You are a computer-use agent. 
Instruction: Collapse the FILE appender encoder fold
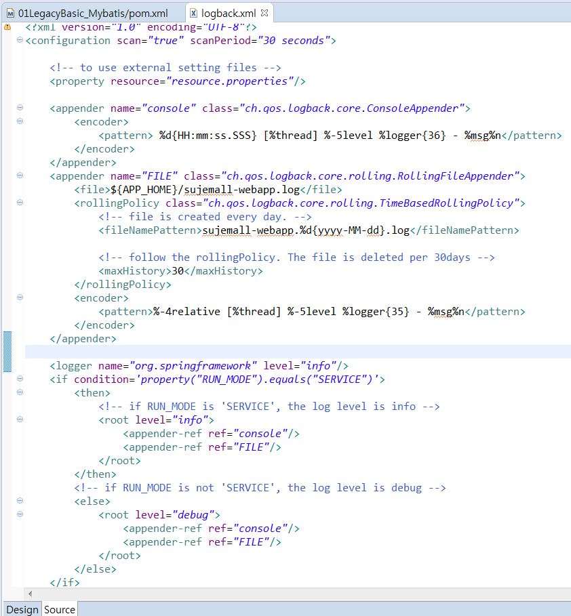coord(20,297)
